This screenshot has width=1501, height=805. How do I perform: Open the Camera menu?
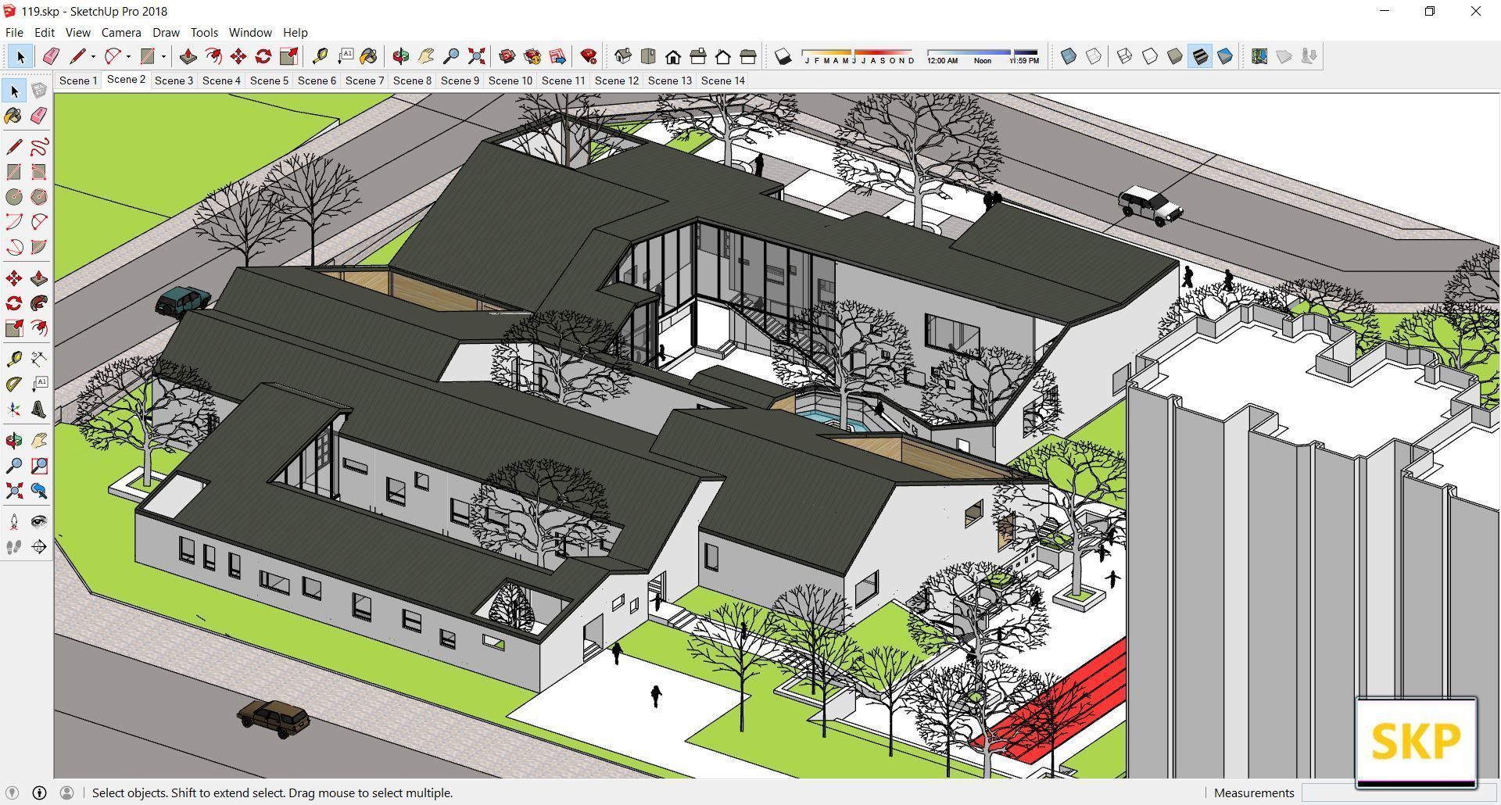click(x=121, y=32)
